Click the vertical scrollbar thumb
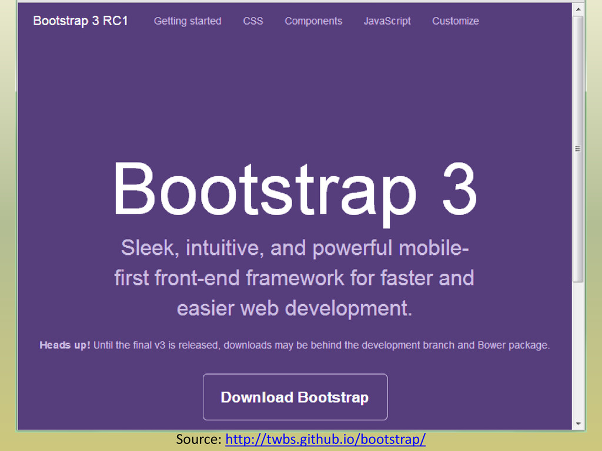 click(x=578, y=149)
